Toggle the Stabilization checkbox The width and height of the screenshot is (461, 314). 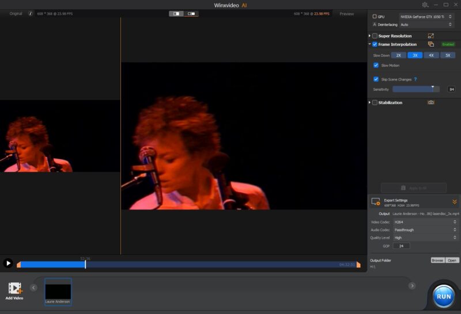(375, 102)
